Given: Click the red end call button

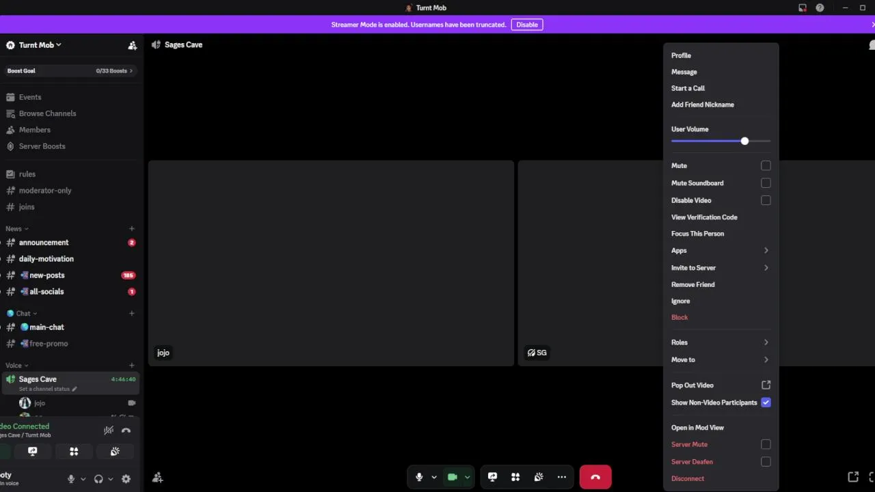Looking at the screenshot, I should (595, 477).
